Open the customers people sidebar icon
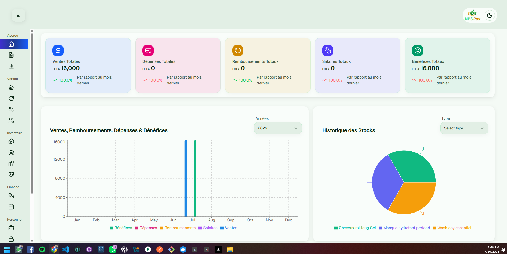507x254 pixels. [11, 120]
